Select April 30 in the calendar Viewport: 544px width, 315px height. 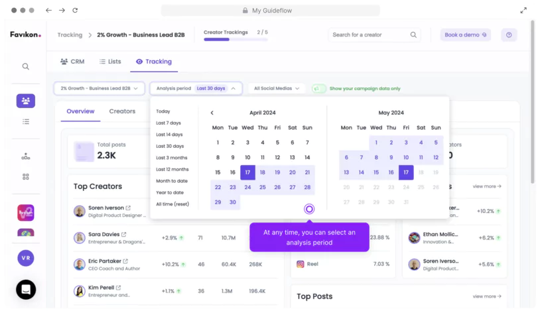[x=233, y=202]
